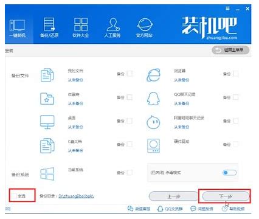Click the C drive documents (C盘文档) icon
Screen dimensions: 259x219
(47, 145)
